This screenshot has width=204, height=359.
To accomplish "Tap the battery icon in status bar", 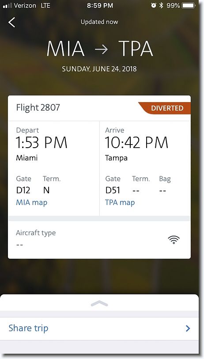I will 188,5.
